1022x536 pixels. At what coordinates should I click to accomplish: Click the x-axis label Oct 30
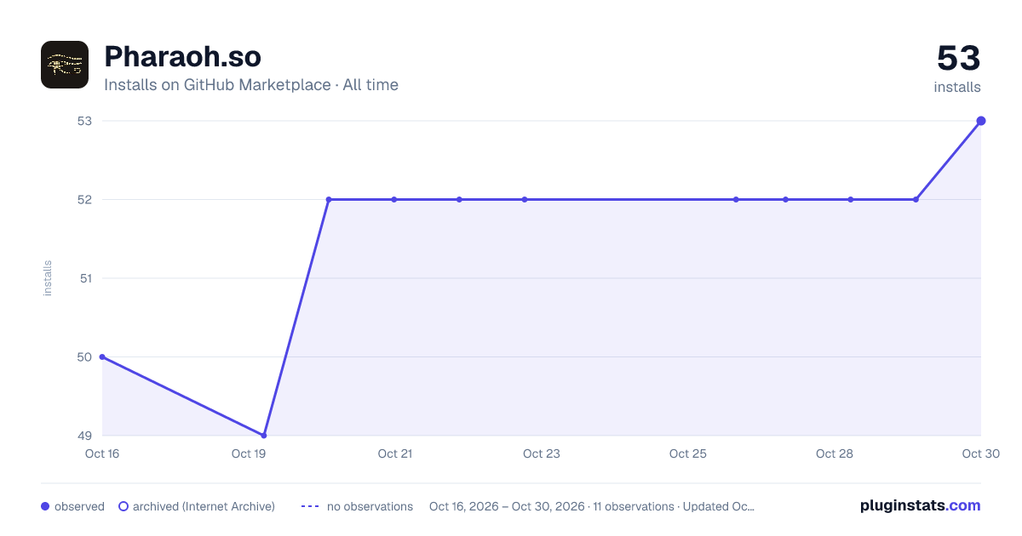point(980,453)
